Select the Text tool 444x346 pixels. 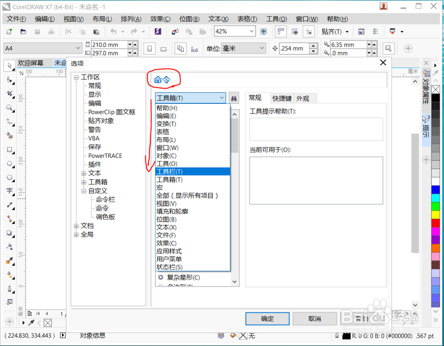[x=10, y=191]
